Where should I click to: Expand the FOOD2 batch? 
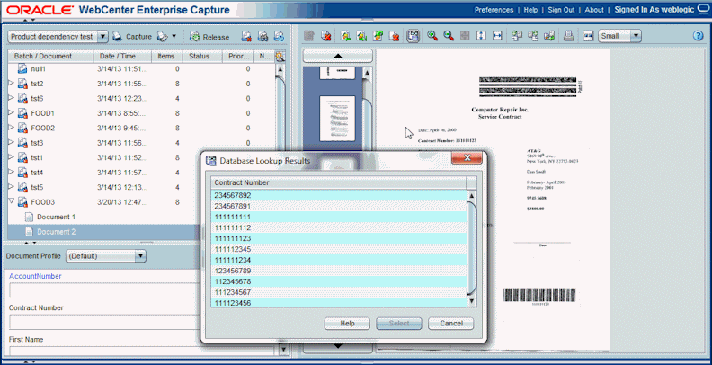coord(12,128)
